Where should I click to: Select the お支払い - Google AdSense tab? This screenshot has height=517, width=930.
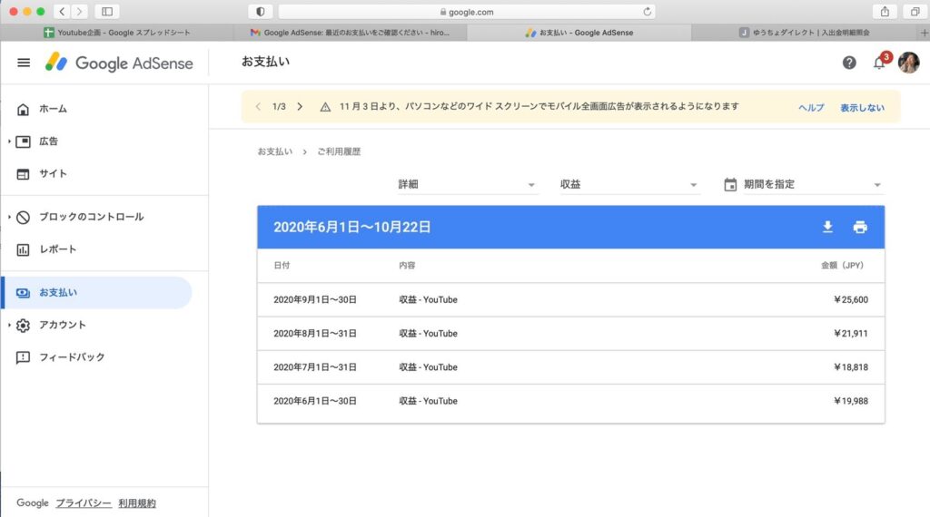click(x=579, y=33)
